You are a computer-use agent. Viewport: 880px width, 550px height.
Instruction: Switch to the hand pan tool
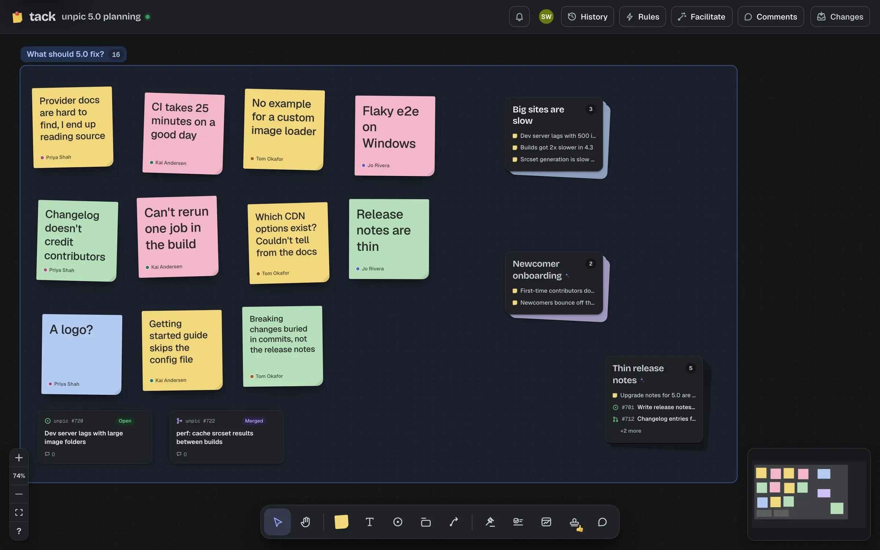[305, 522]
